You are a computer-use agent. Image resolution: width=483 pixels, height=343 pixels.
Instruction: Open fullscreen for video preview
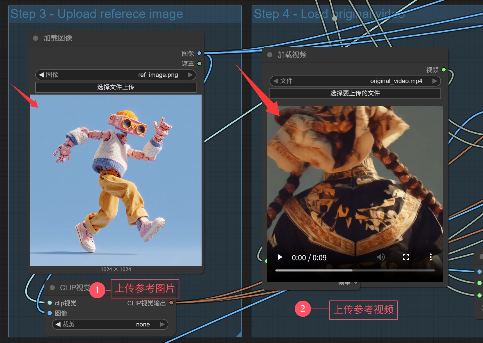(x=405, y=257)
